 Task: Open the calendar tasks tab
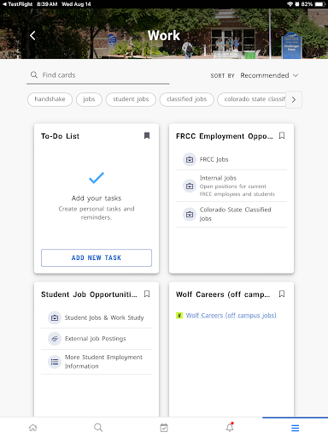(x=164, y=428)
